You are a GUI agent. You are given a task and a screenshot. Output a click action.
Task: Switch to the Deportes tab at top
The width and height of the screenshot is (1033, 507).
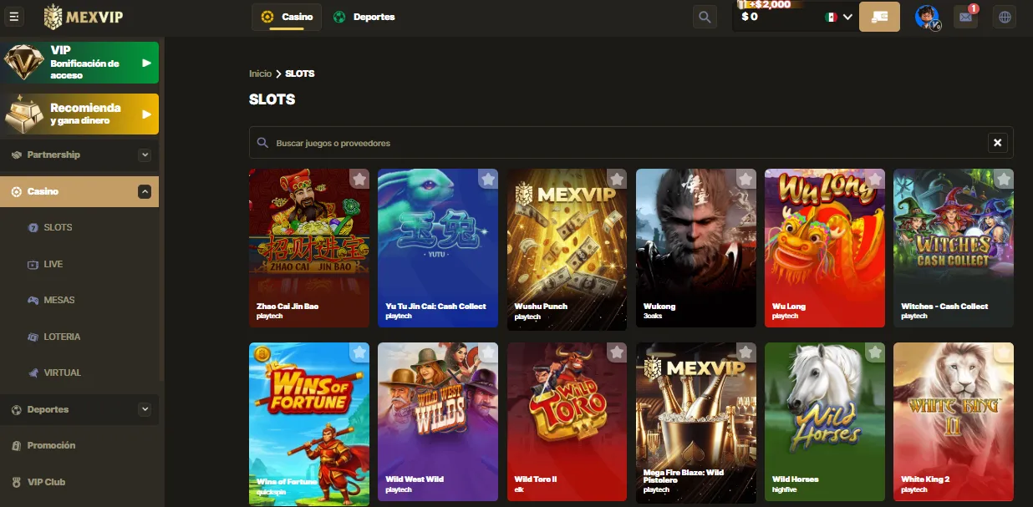point(364,16)
